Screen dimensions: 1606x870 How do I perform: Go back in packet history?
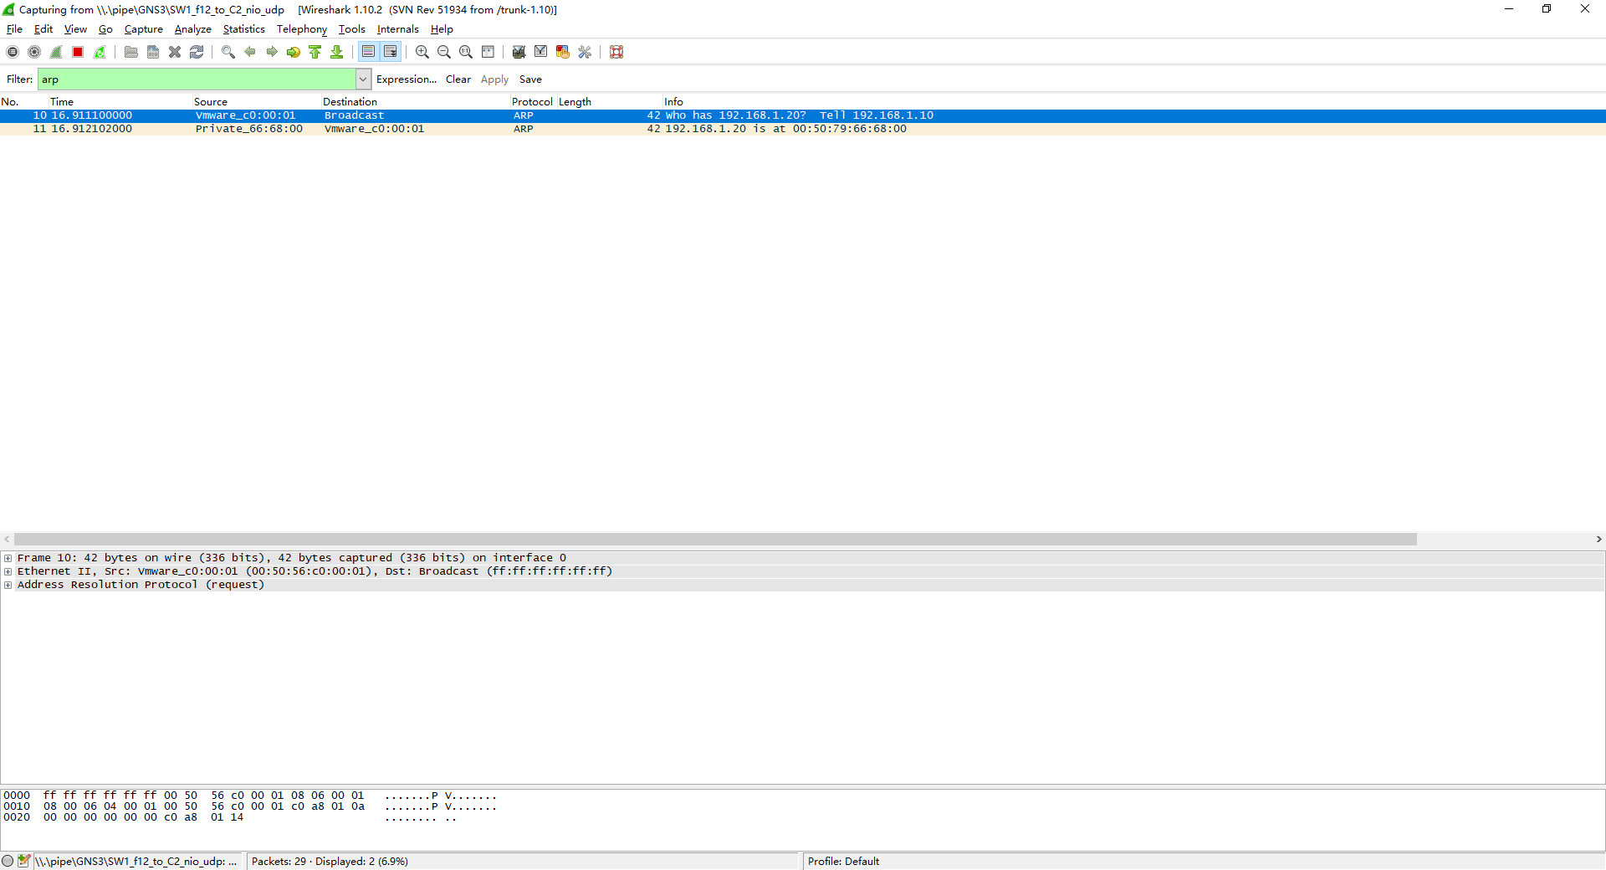pos(250,52)
